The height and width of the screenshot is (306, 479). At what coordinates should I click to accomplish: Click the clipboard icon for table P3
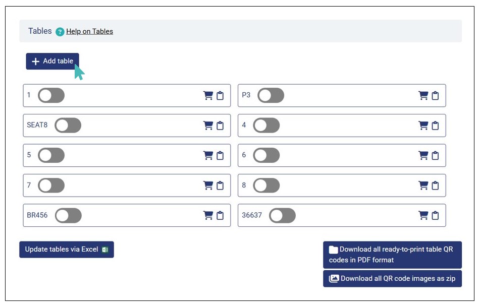pos(435,96)
